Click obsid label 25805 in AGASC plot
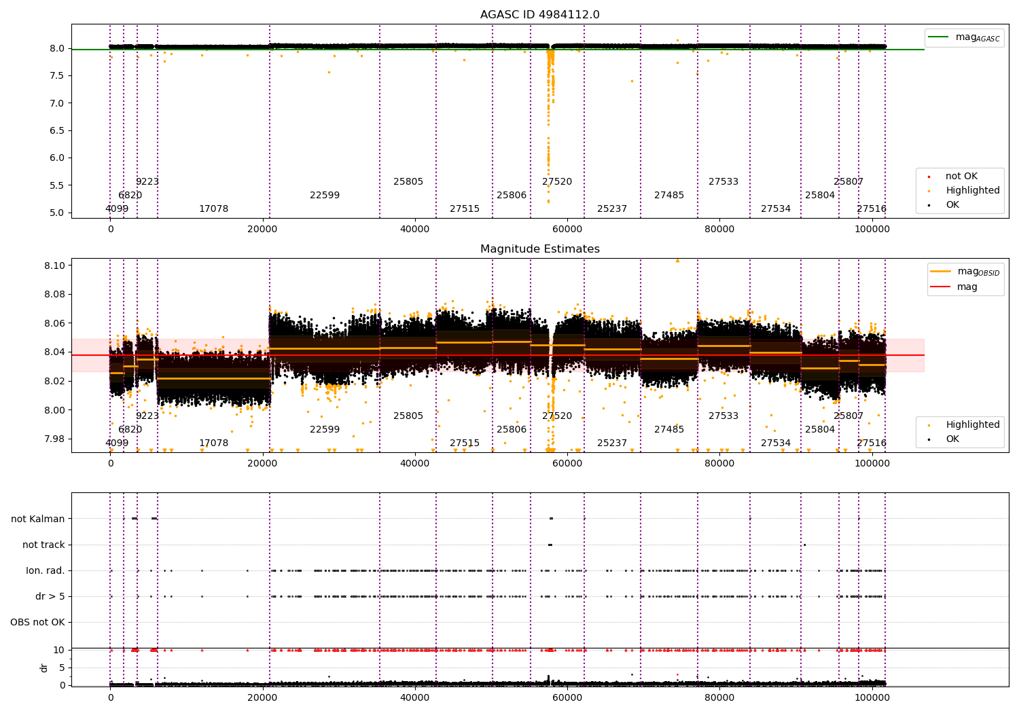1019x713 pixels. [x=408, y=182]
